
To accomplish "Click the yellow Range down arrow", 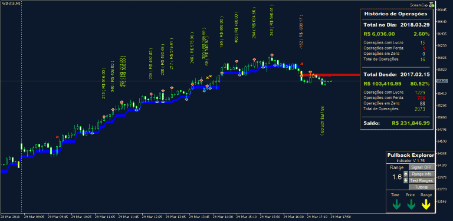I will (425, 205).
